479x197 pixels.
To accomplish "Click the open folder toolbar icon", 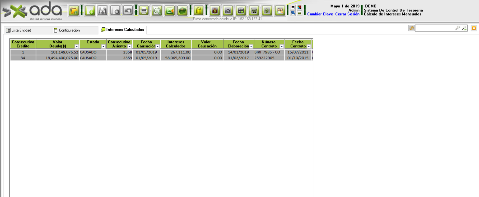I will coord(74,11).
